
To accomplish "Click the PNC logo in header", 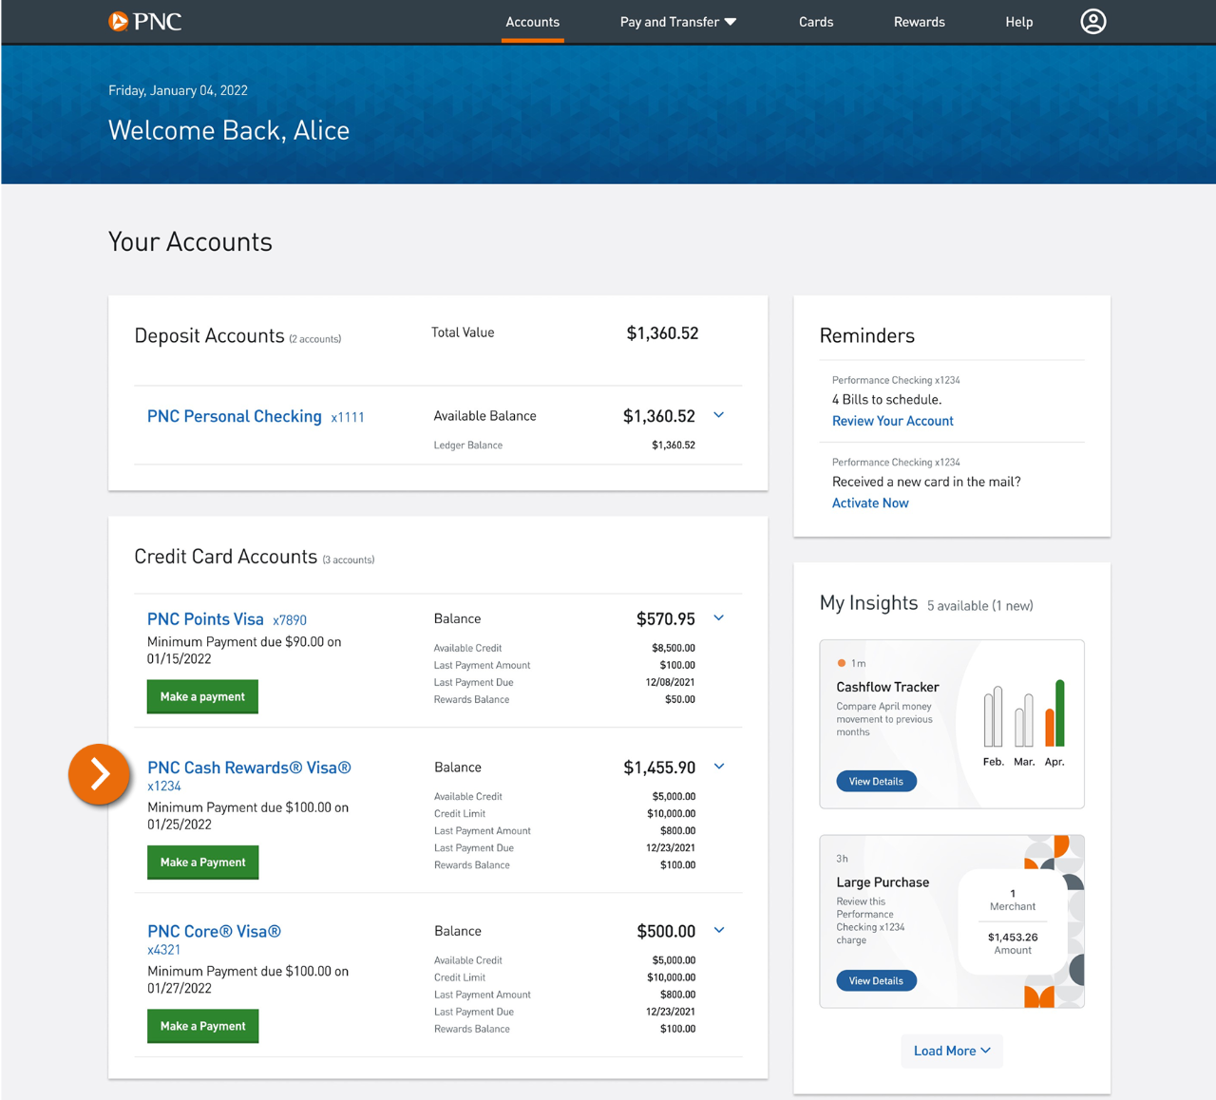I will click(x=144, y=21).
